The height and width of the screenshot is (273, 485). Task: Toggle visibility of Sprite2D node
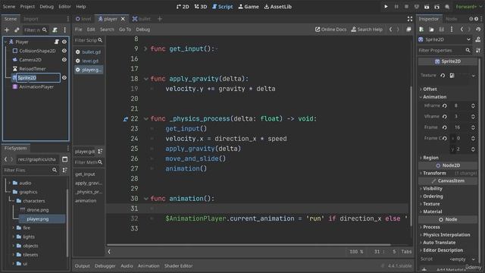64,77
